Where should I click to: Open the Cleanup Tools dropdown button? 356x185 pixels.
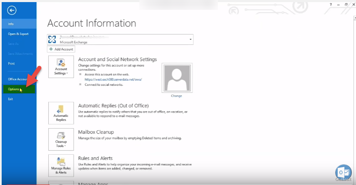(x=61, y=139)
